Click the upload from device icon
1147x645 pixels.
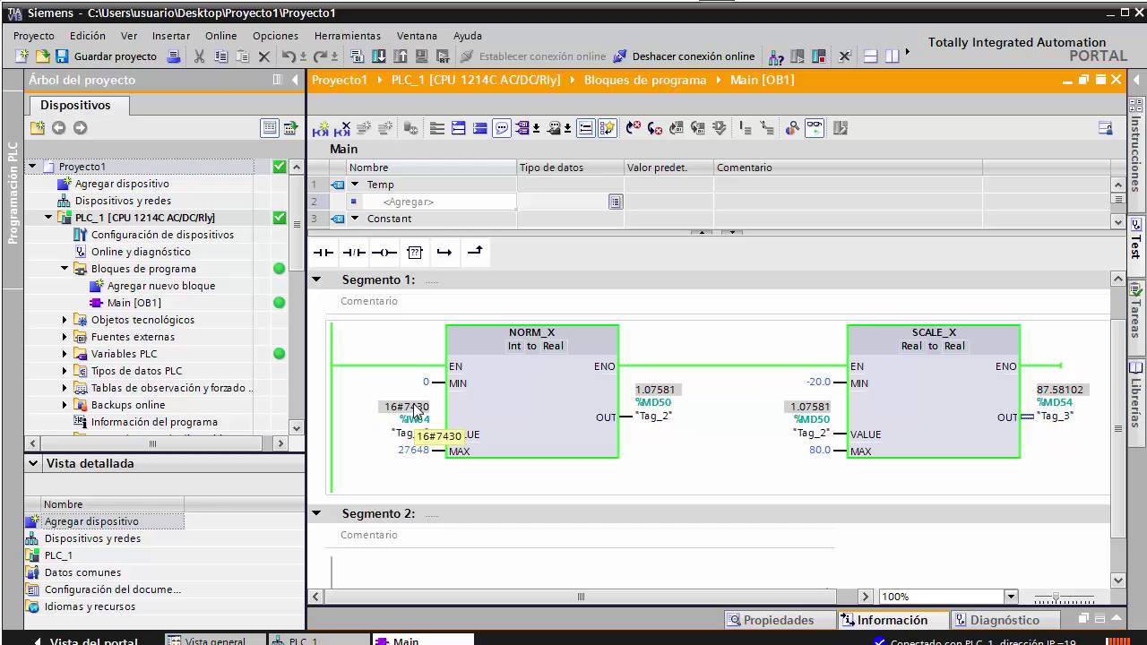tap(400, 56)
